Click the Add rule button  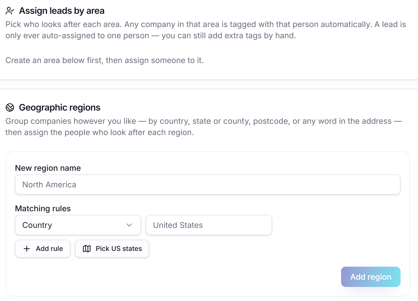[x=43, y=249]
